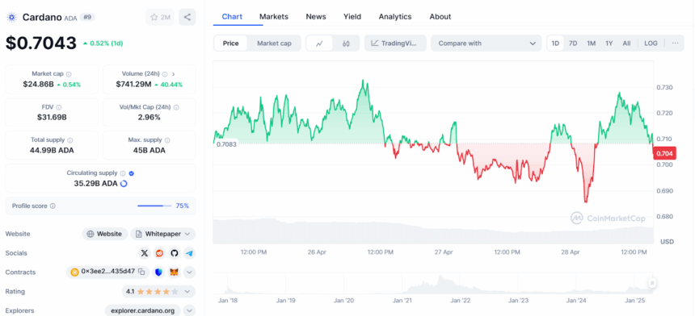
Task: Click the MetaMask fox icon
Action: [x=175, y=272]
